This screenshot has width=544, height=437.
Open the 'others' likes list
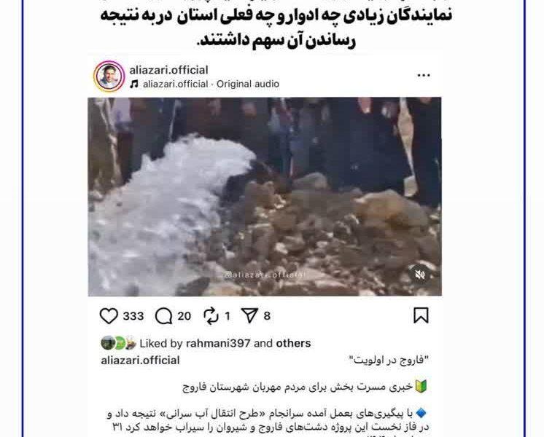(x=293, y=343)
